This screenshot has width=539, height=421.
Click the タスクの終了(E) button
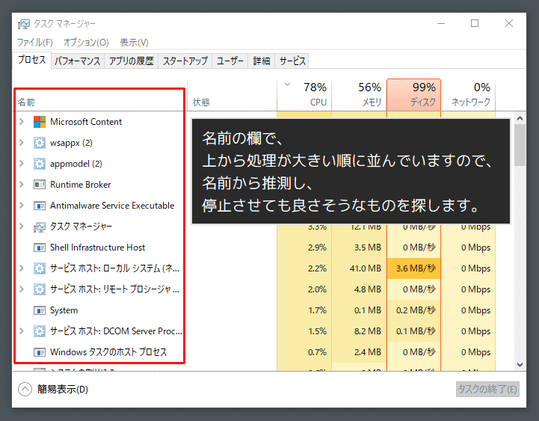tap(487, 389)
